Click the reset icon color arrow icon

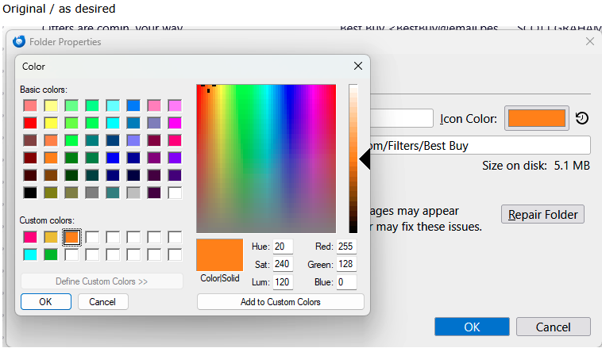(582, 119)
